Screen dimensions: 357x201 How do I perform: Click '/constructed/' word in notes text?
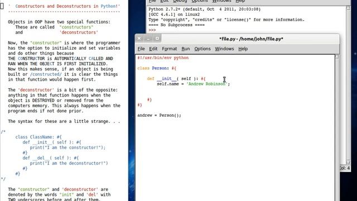(46, 74)
